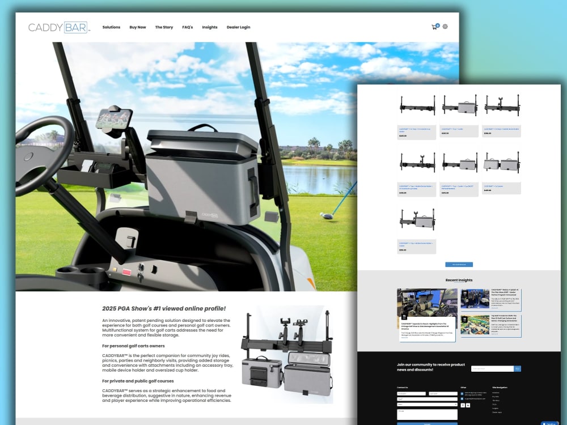Open the large Chicago Golf Show insight image
The height and width of the screenshot is (425, 567).
pos(427,303)
